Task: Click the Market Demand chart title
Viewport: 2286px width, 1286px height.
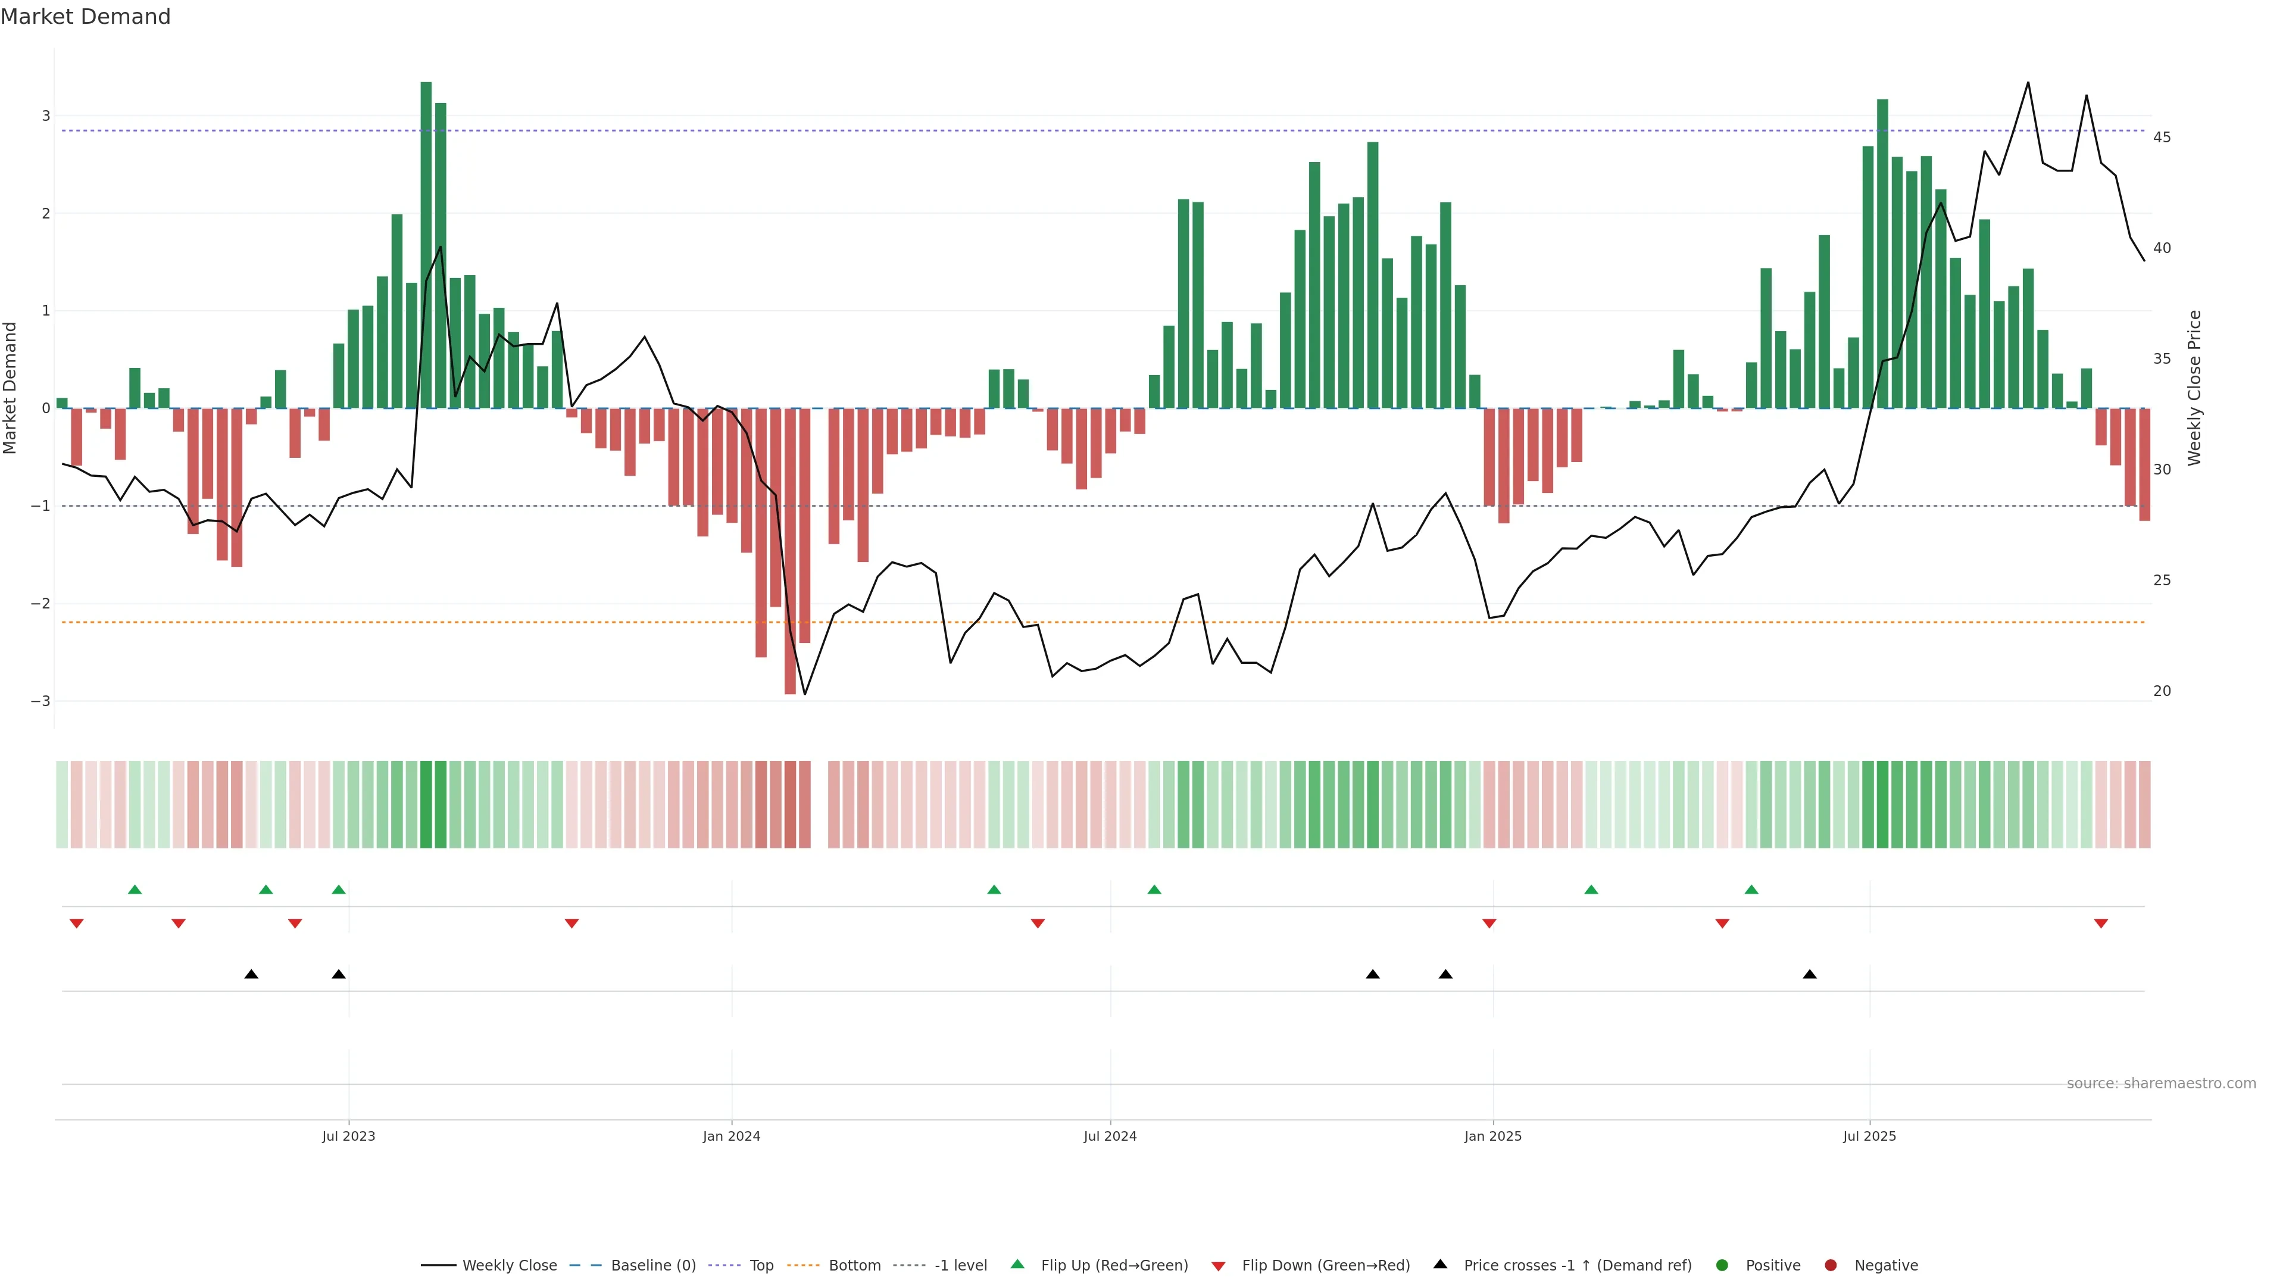Action: (85, 17)
